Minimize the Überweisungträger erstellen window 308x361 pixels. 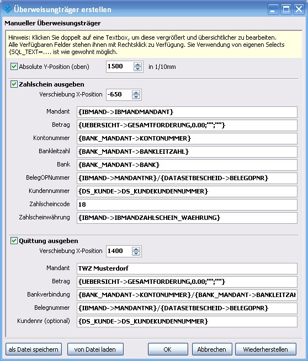[x=273, y=9]
